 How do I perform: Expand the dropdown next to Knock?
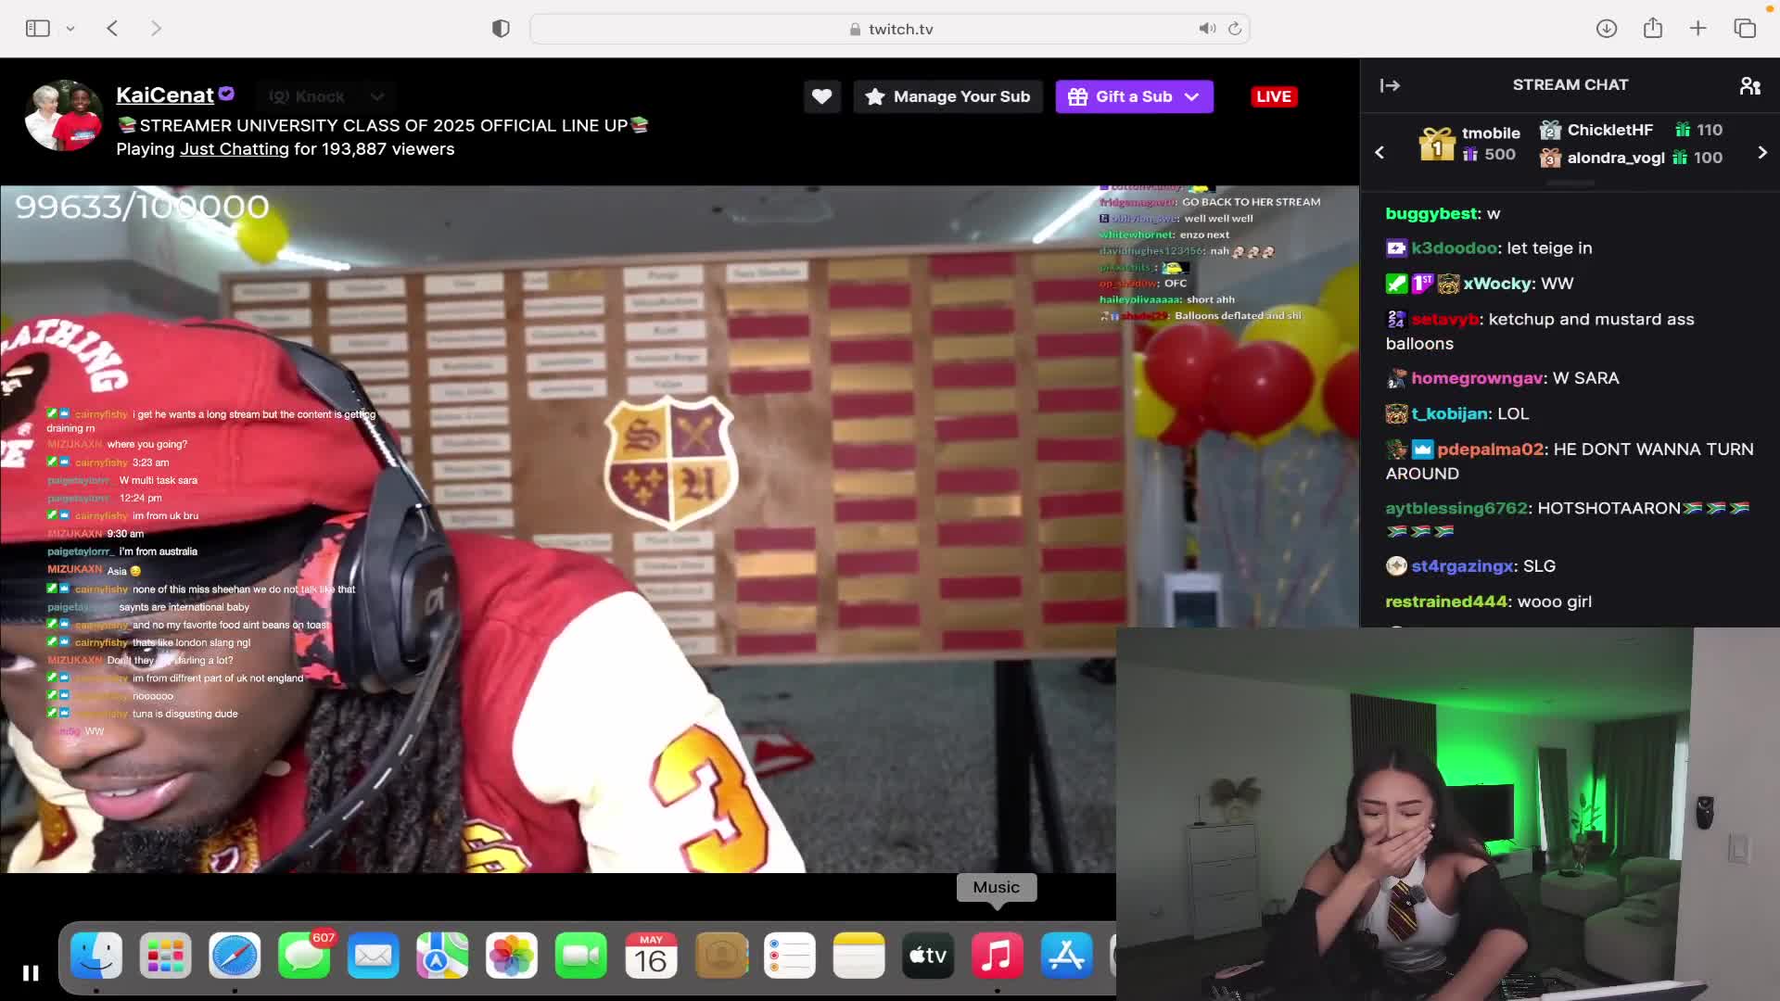(x=377, y=96)
